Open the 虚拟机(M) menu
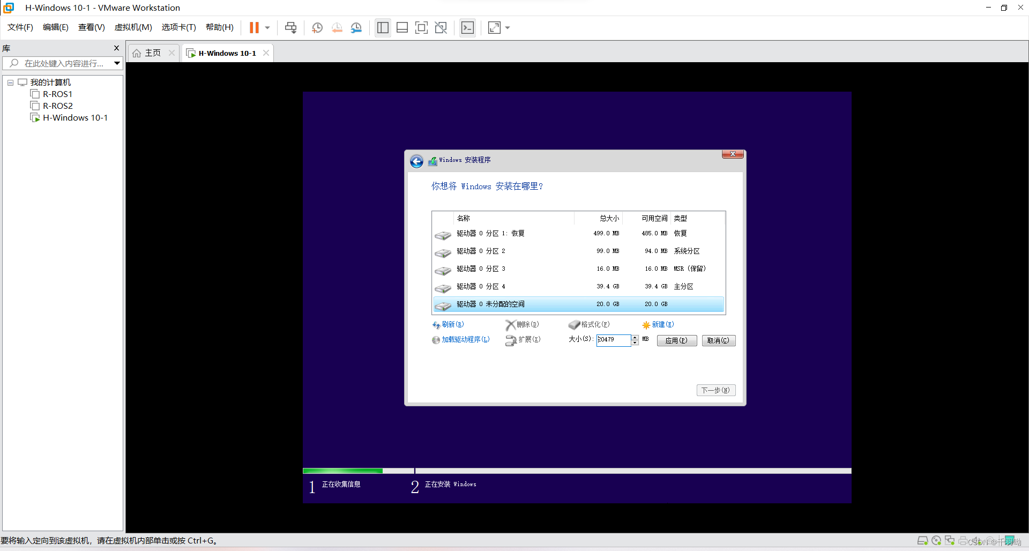 133,27
